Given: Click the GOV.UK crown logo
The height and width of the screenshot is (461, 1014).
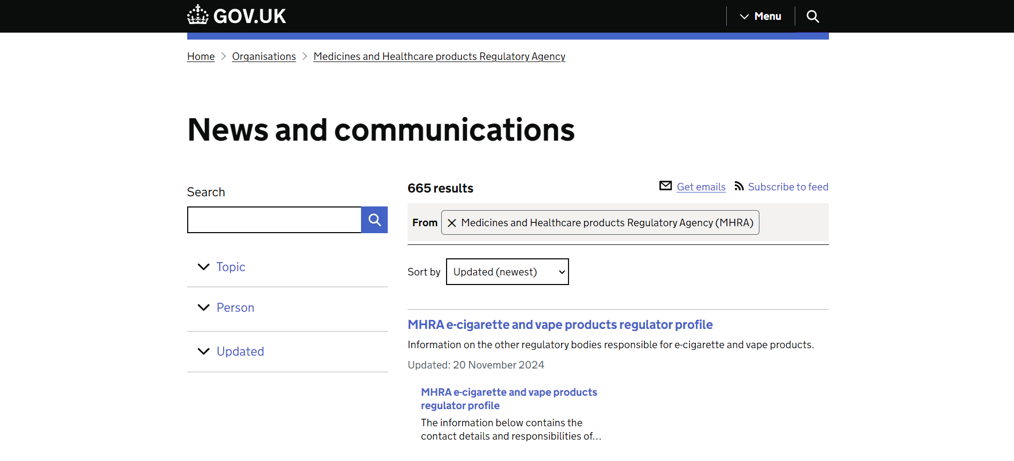Looking at the screenshot, I should pyautogui.click(x=198, y=15).
